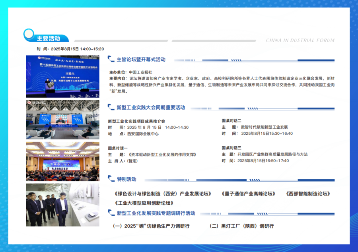Click the time 2025年8月15日15:30-16:40
Image resolution: width=358 pixels, height=252 pixels.
tap(267, 134)
